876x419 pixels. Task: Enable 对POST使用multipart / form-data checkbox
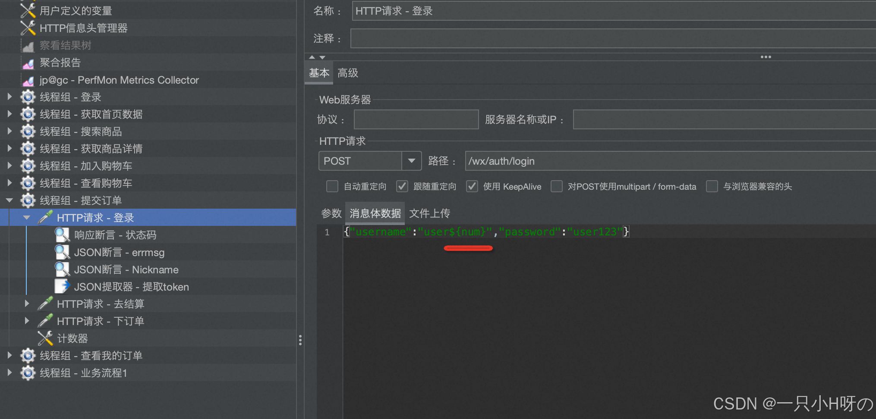coord(557,186)
